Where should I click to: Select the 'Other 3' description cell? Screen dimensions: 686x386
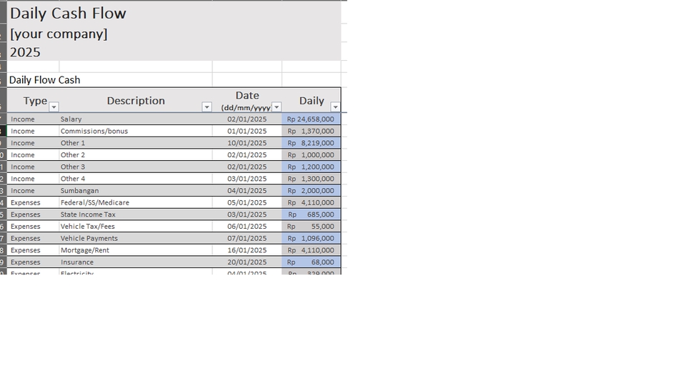[x=136, y=167]
